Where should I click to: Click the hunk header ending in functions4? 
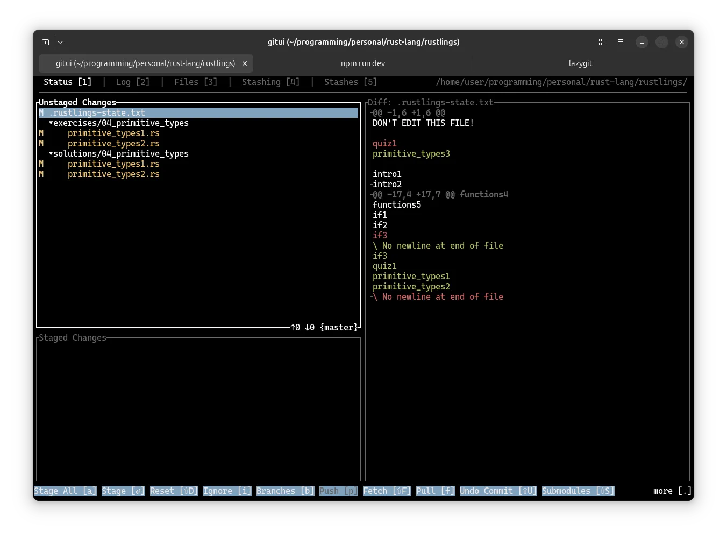point(440,195)
